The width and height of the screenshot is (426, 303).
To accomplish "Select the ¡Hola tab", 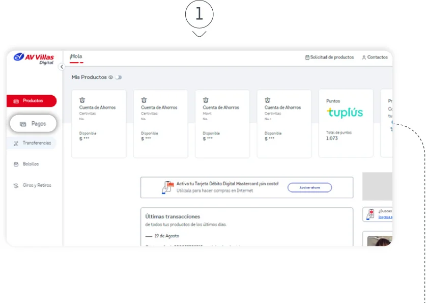I will click(76, 57).
